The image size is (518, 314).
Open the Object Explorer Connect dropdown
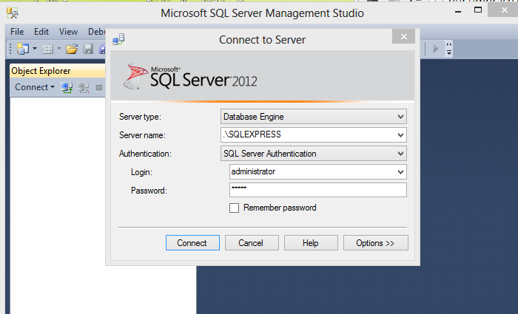pyautogui.click(x=35, y=87)
